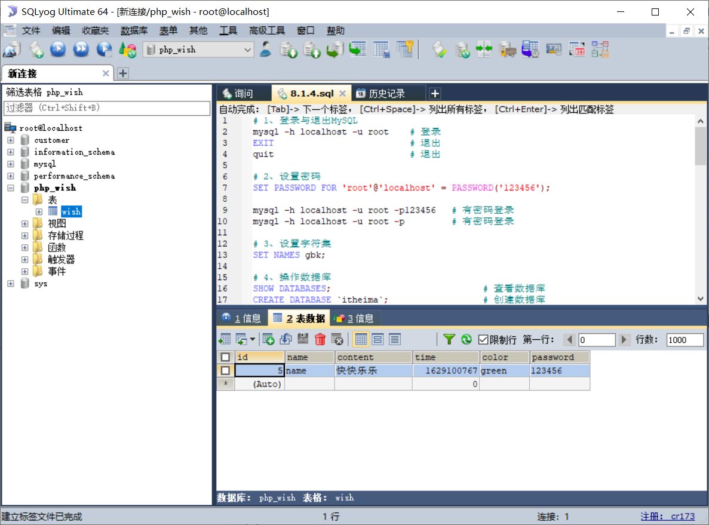Open the 数据库 menu

[x=134, y=30]
